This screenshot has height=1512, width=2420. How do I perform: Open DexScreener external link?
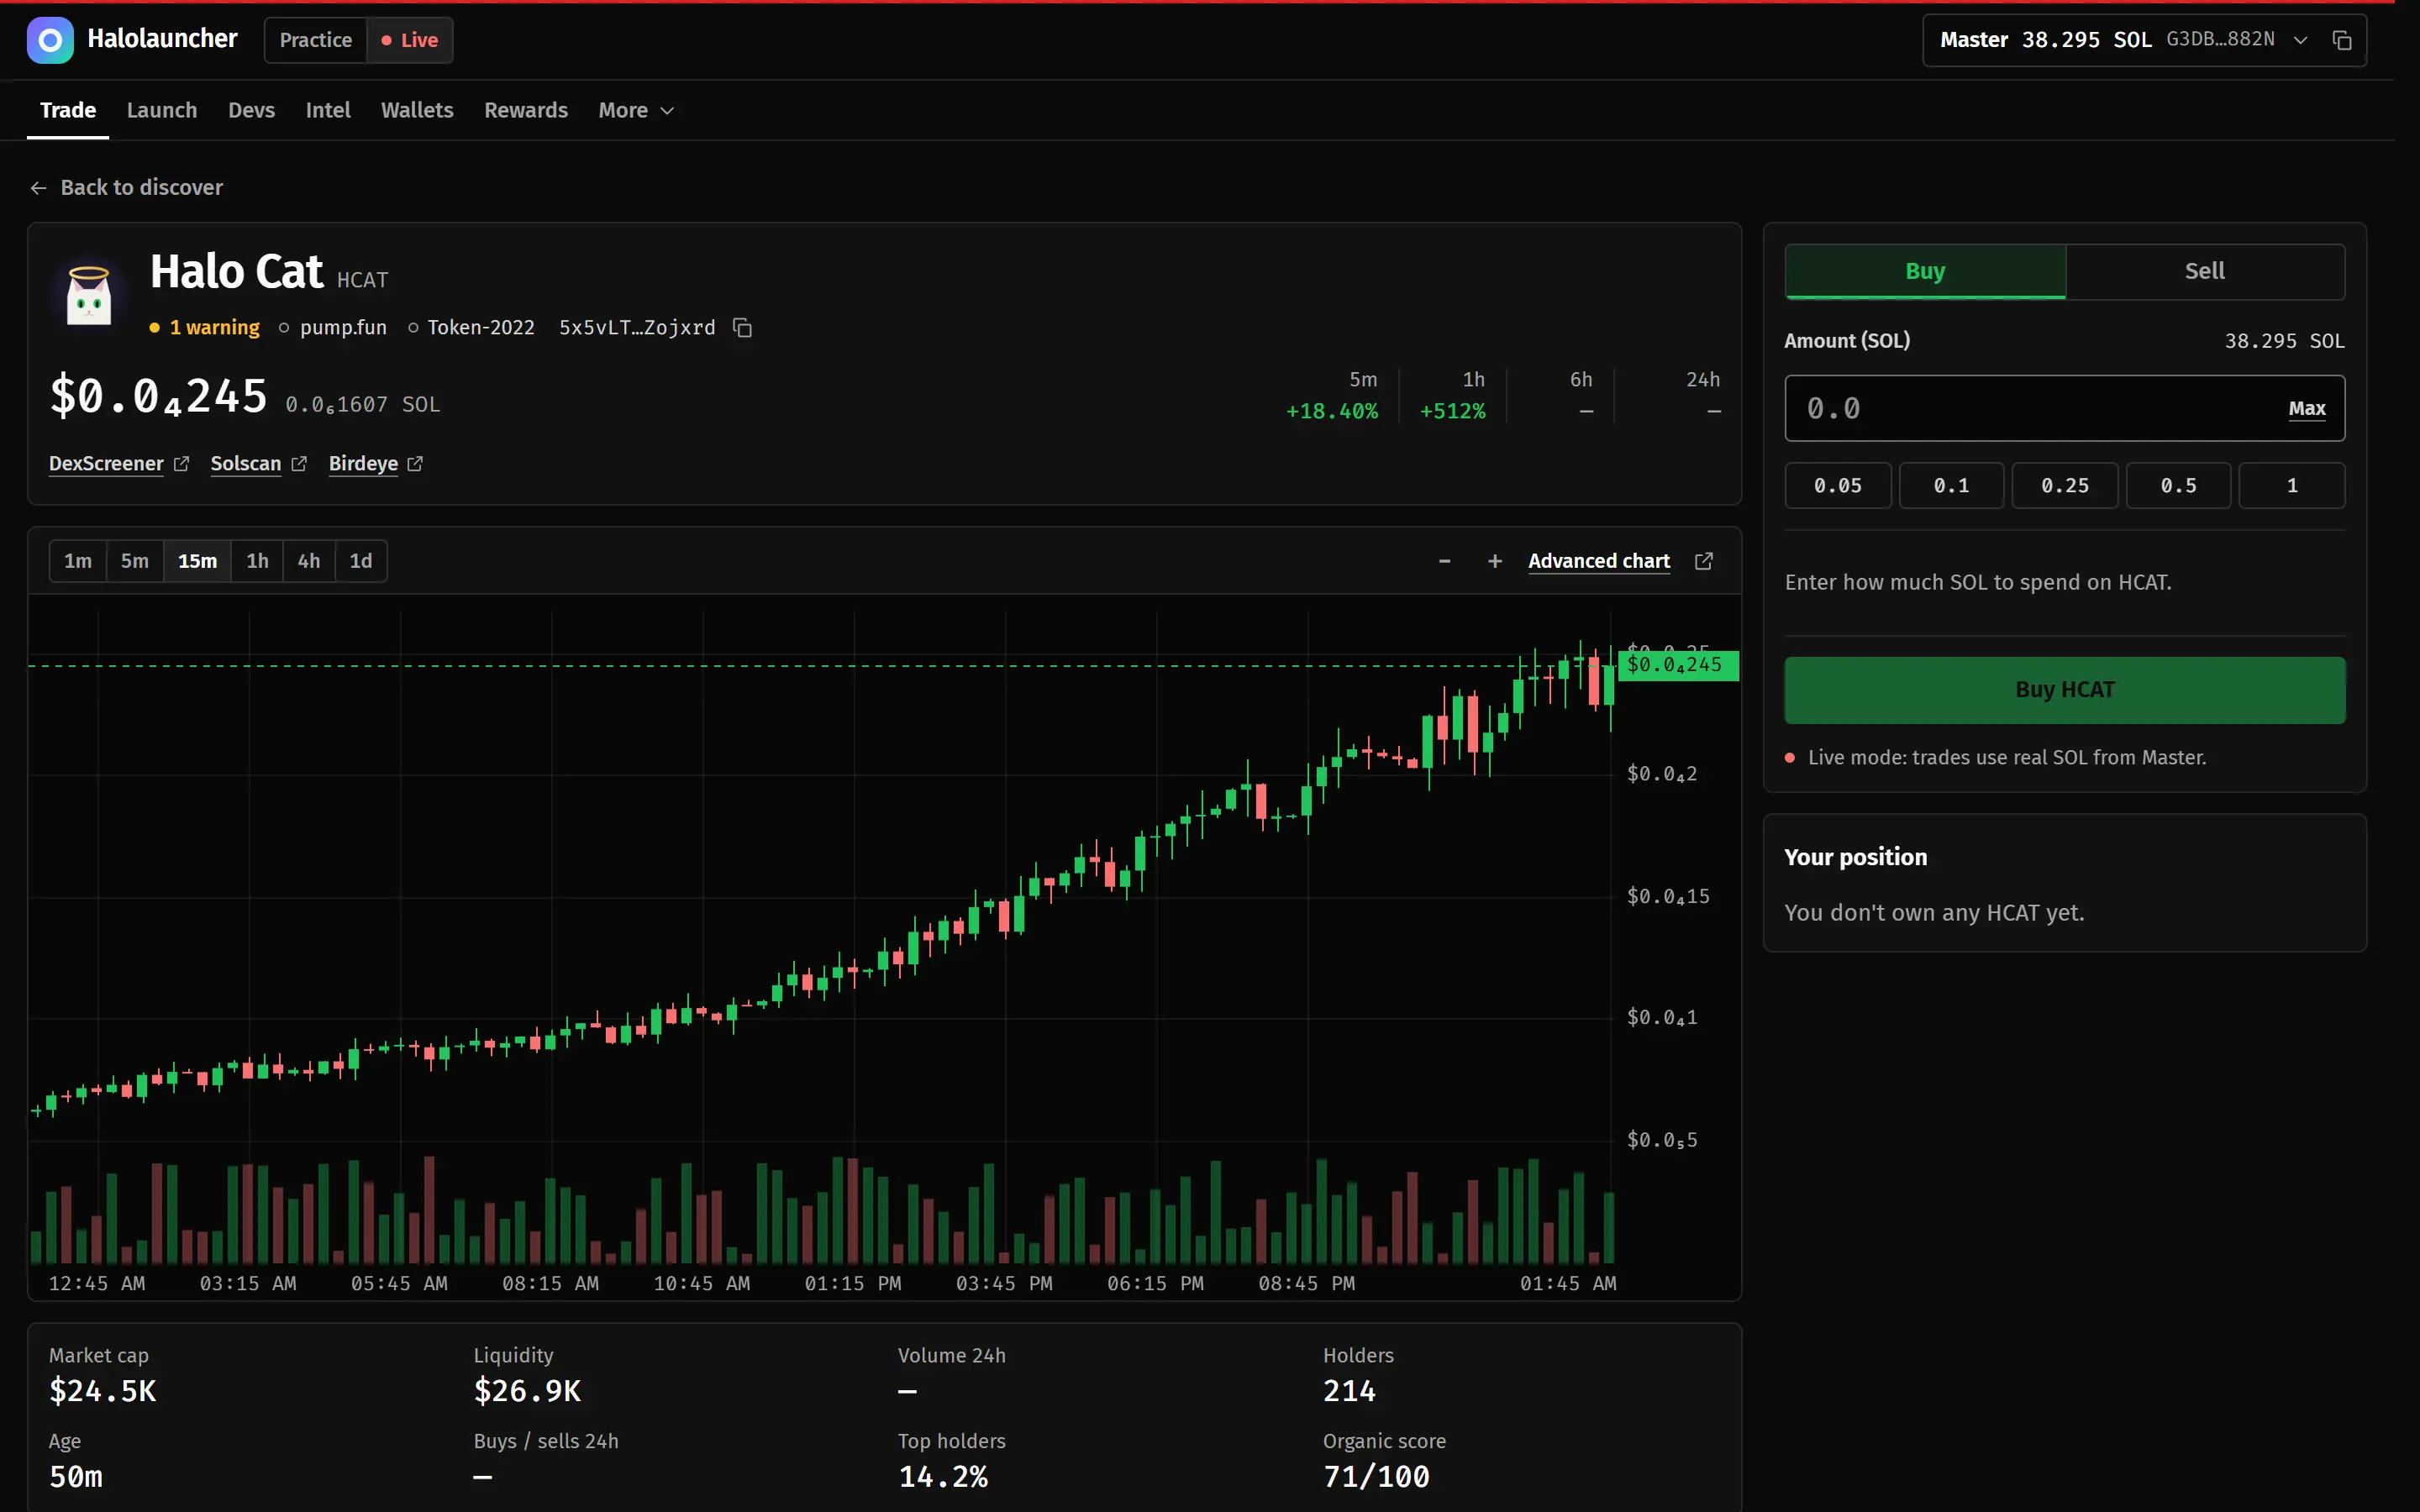[119, 464]
